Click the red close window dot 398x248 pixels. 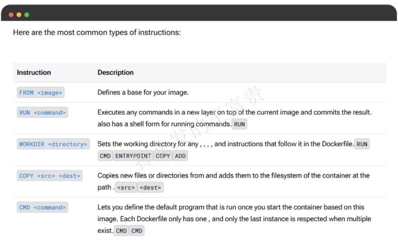click(x=11, y=15)
